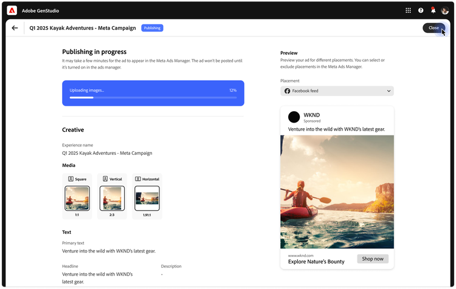Select the Square media format
The image size is (456, 289).
click(x=77, y=195)
